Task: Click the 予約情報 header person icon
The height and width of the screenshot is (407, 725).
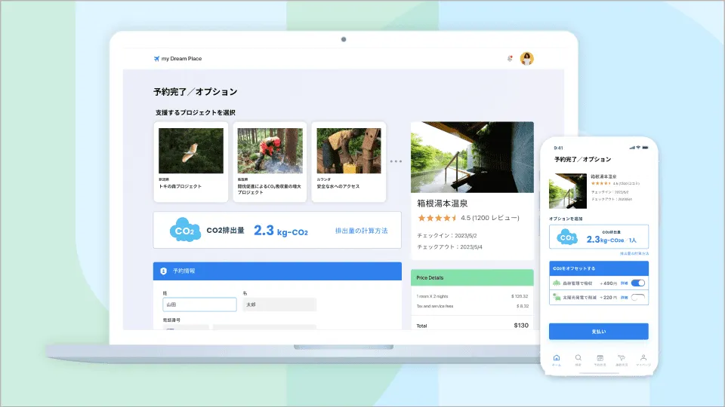Action: point(163,271)
